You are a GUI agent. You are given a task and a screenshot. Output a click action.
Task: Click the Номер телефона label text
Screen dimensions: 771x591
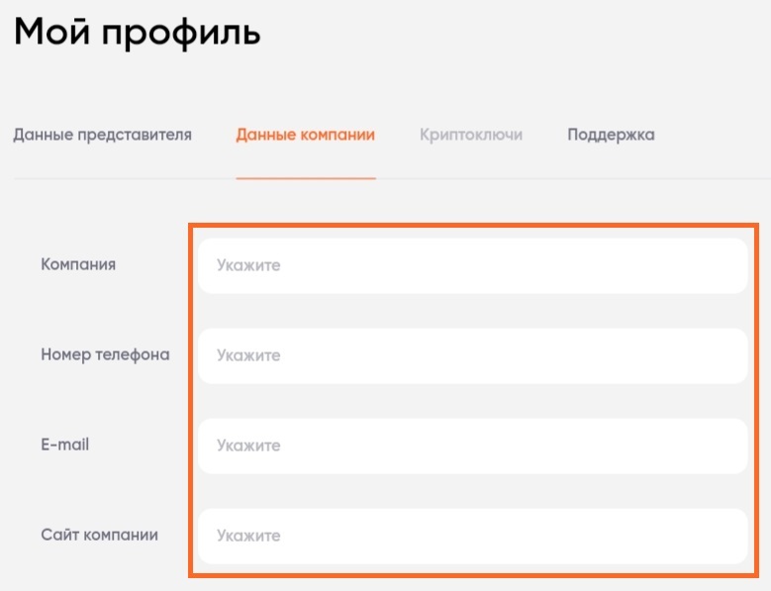point(105,355)
